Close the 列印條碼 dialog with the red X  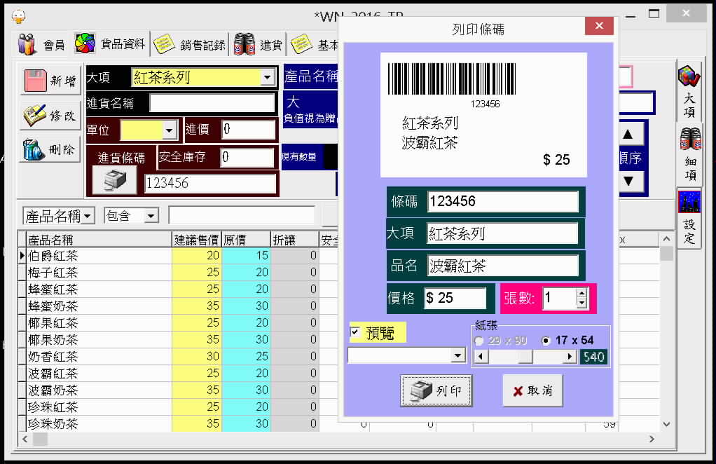click(x=599, y=25)
